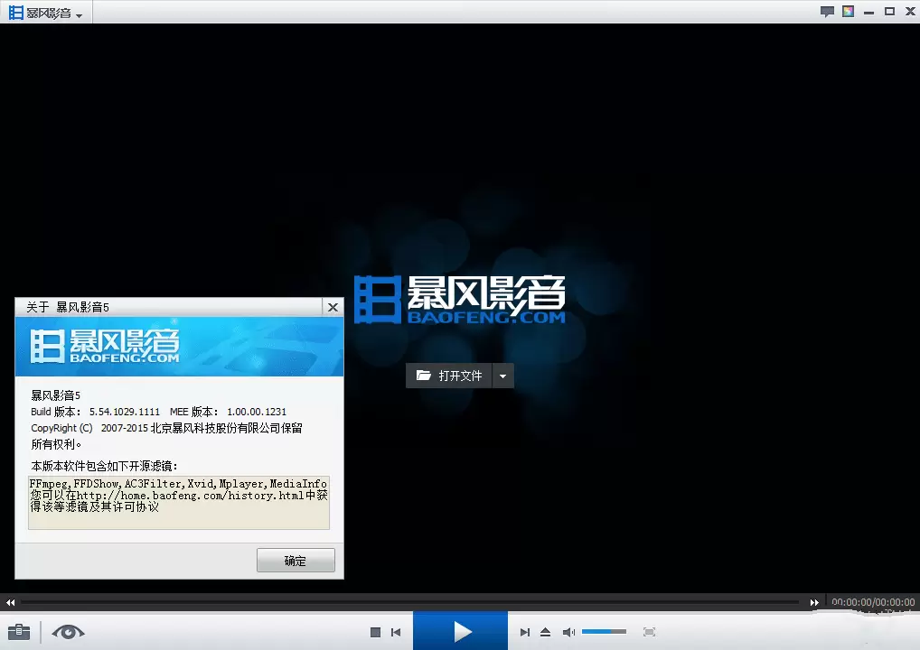The image size is (920, 650).
Task: Click the fast-forward icon right of the progress bar
Action: (814, 602)
